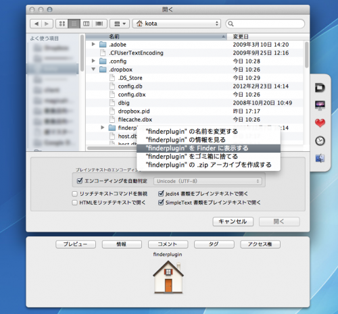
Task: Go back with the left arrow
Action: coord(36,24)
